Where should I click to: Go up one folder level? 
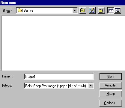point(83,10)
